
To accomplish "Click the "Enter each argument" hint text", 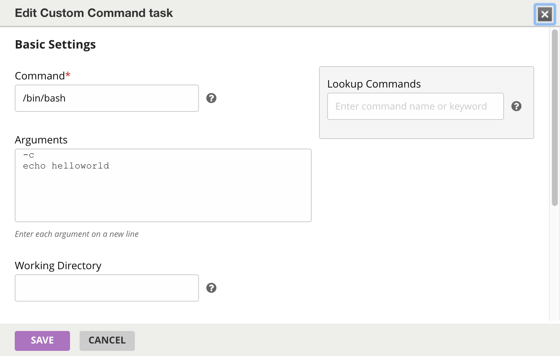I will coord(77,234).
